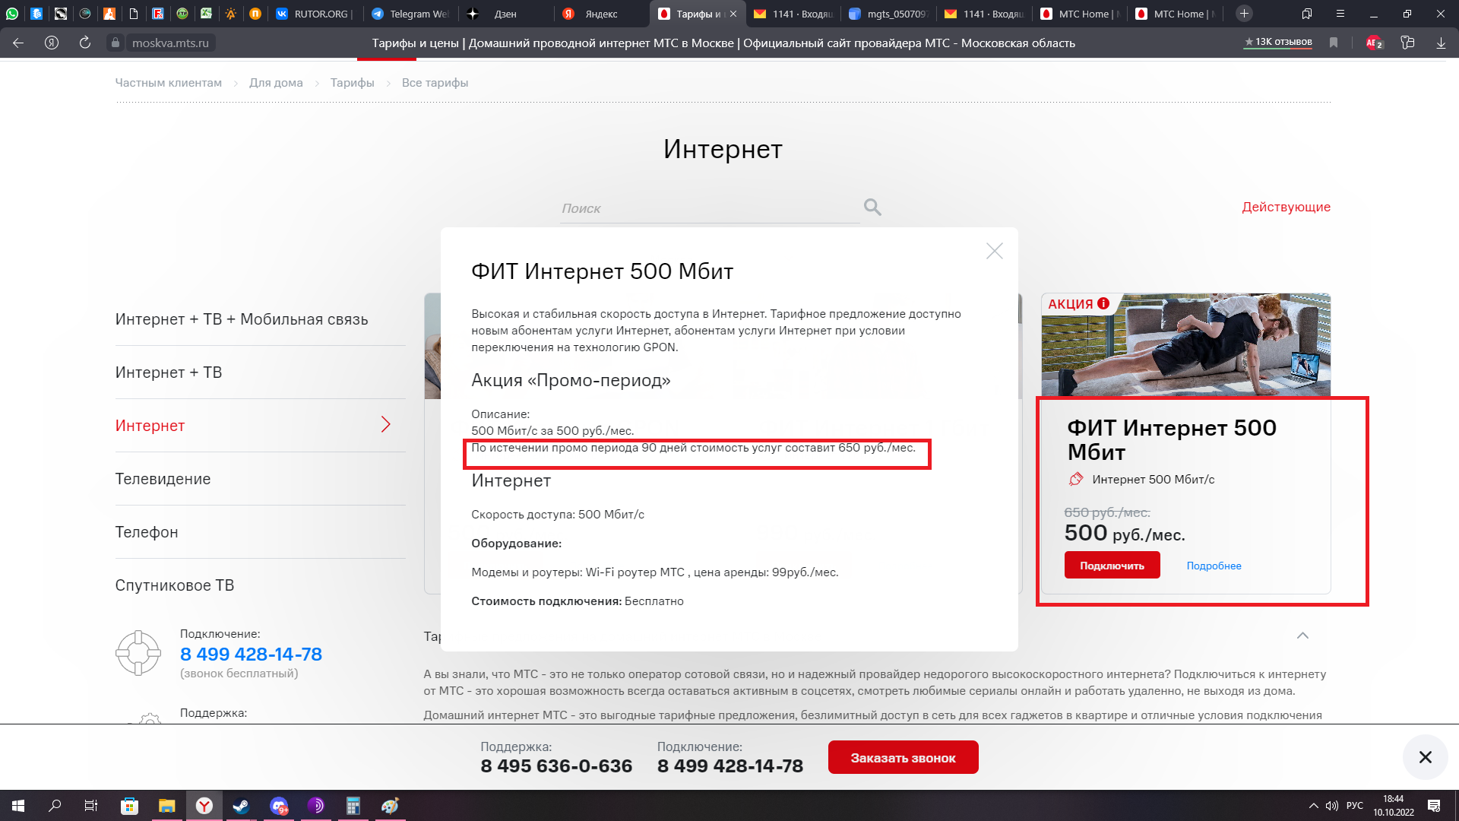Click the Yandex home icon in toolbar
The height and width of the screenshot is (821, 1459).
pos(52,43)
